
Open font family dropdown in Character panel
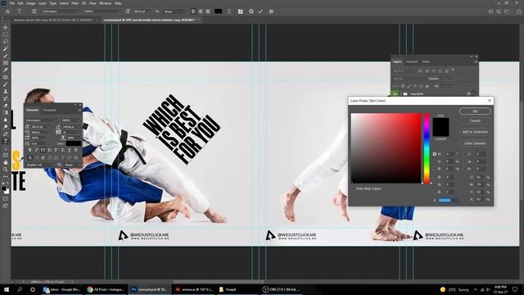click(x=42, y=120)
